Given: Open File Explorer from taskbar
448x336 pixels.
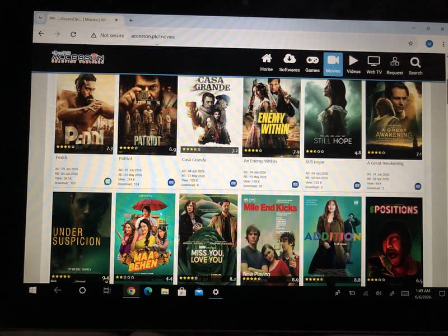Looking at the screenshot, I should [165, 291].
